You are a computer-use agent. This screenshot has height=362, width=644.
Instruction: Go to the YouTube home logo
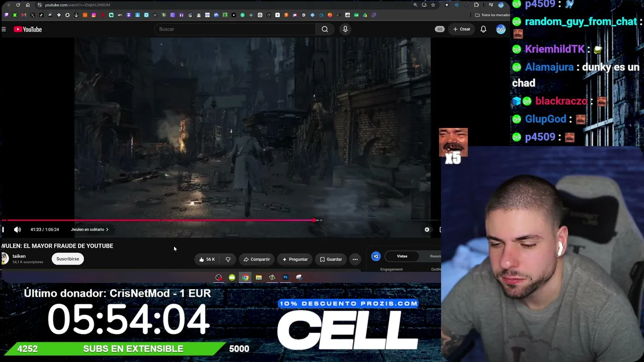tap(28, 29)
